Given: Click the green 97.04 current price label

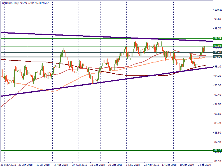Looking at the screenshot, I should click(218, 46).
